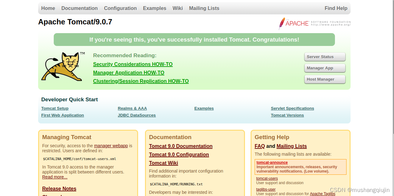Click the Getting Help heading
The height and width of the screenshot is (196, 394).
pos(272,137)
